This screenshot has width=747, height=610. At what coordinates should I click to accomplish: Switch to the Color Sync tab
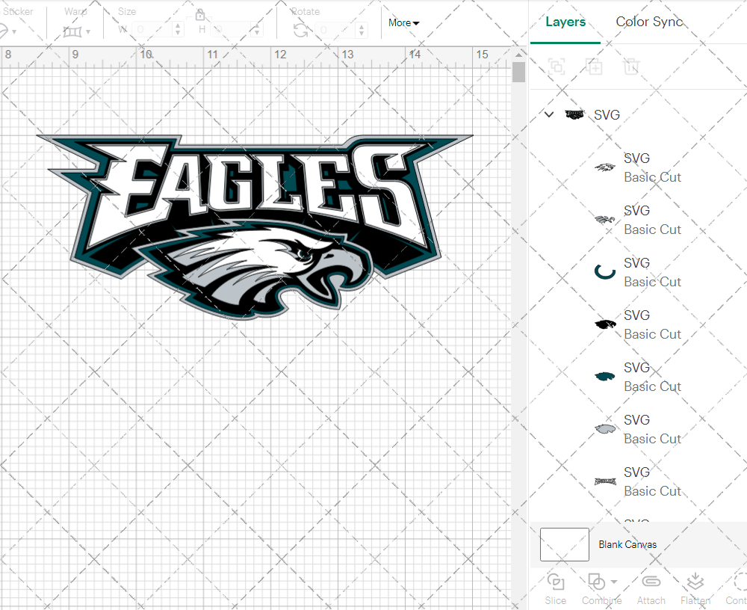(649, 22)
